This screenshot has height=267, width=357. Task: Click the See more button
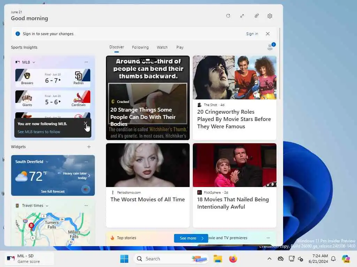pyautogui.click(x=191, y=238)
